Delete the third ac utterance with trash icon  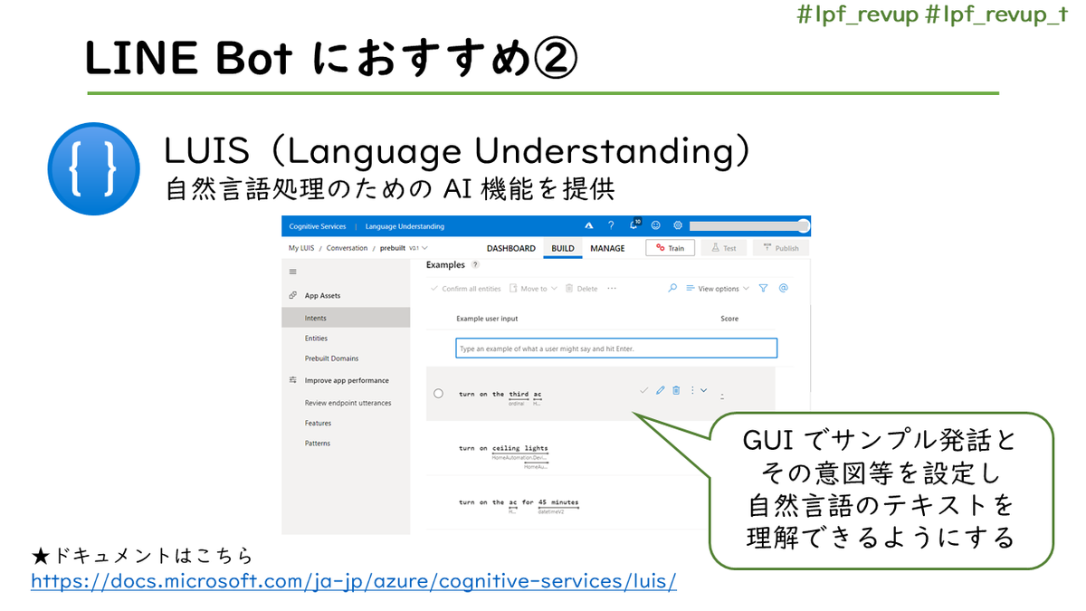coord(676,390)
